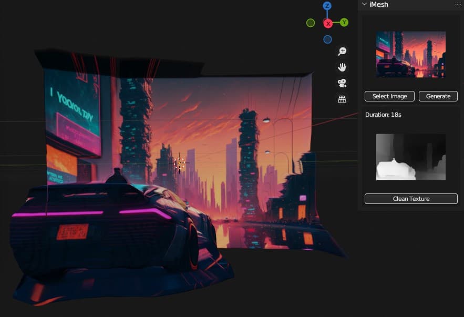
Task: Click the blue Z axis gizmo handle
Action: pos(327,6)
